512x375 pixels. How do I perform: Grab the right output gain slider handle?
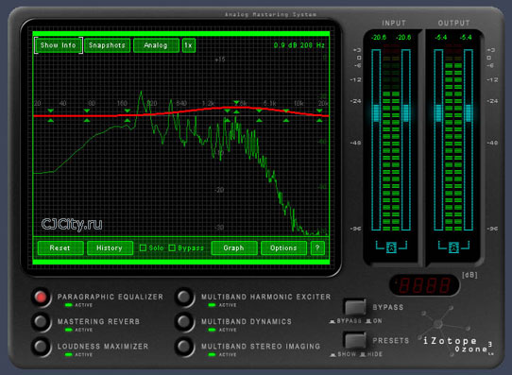point(469,113)
